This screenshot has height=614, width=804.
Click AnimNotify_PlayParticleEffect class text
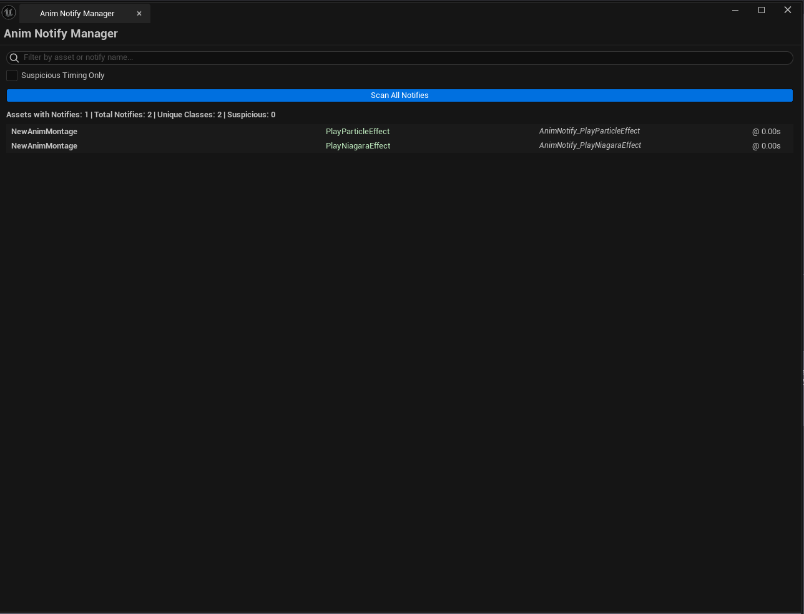click(590, 131)
